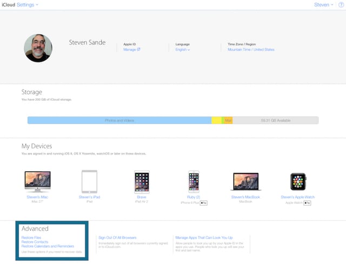Open the Bravia iPad Air 2 icon
The width and height of the screenshot is (346, 264).
[x=142, y=182]
